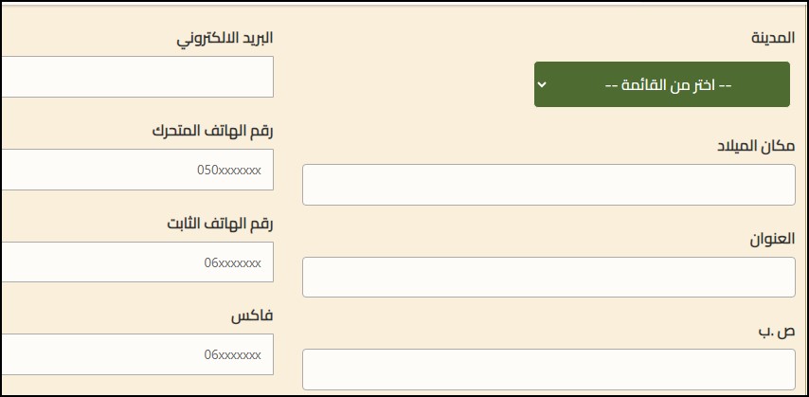
Task: Click the place of birth input field
Action: point(548,185)
